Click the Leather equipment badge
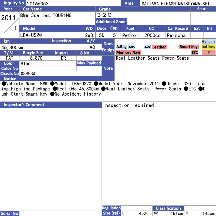 [x=159, y=47]
